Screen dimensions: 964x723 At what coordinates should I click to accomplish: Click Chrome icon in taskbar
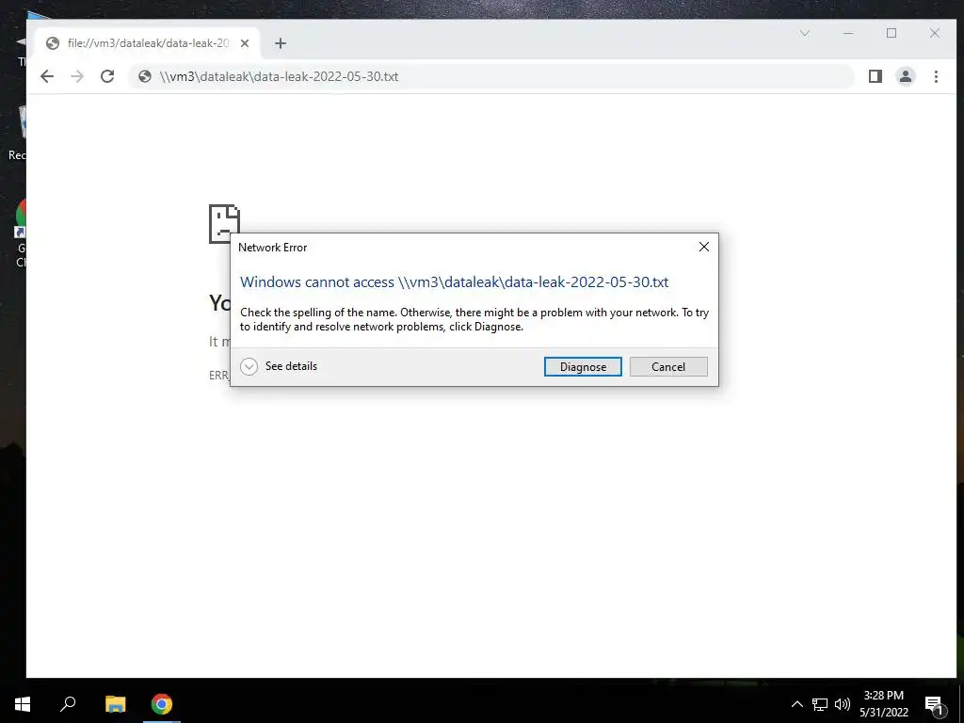[162, 704]
